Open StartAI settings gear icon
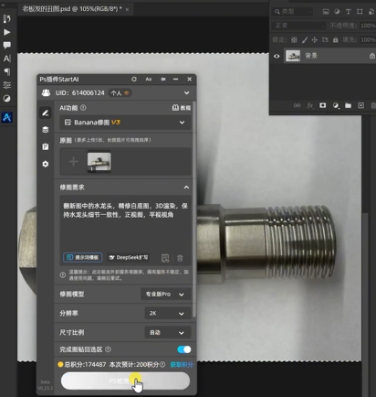The height and width of the screenshot is (397, 376). (46, 164)
